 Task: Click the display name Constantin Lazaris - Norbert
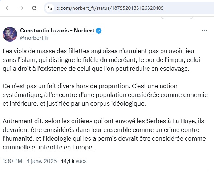[x=57, y=31]
